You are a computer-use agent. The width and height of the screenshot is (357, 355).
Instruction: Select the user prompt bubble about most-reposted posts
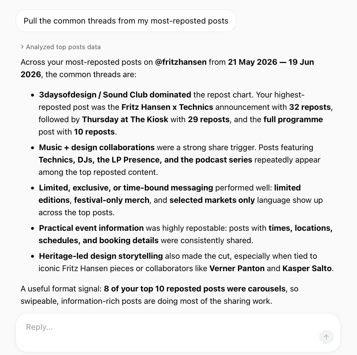pyautogui.click(x=126, y=21)
